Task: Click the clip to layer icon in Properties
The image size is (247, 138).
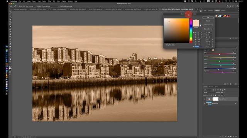Action: click(225, 84)
